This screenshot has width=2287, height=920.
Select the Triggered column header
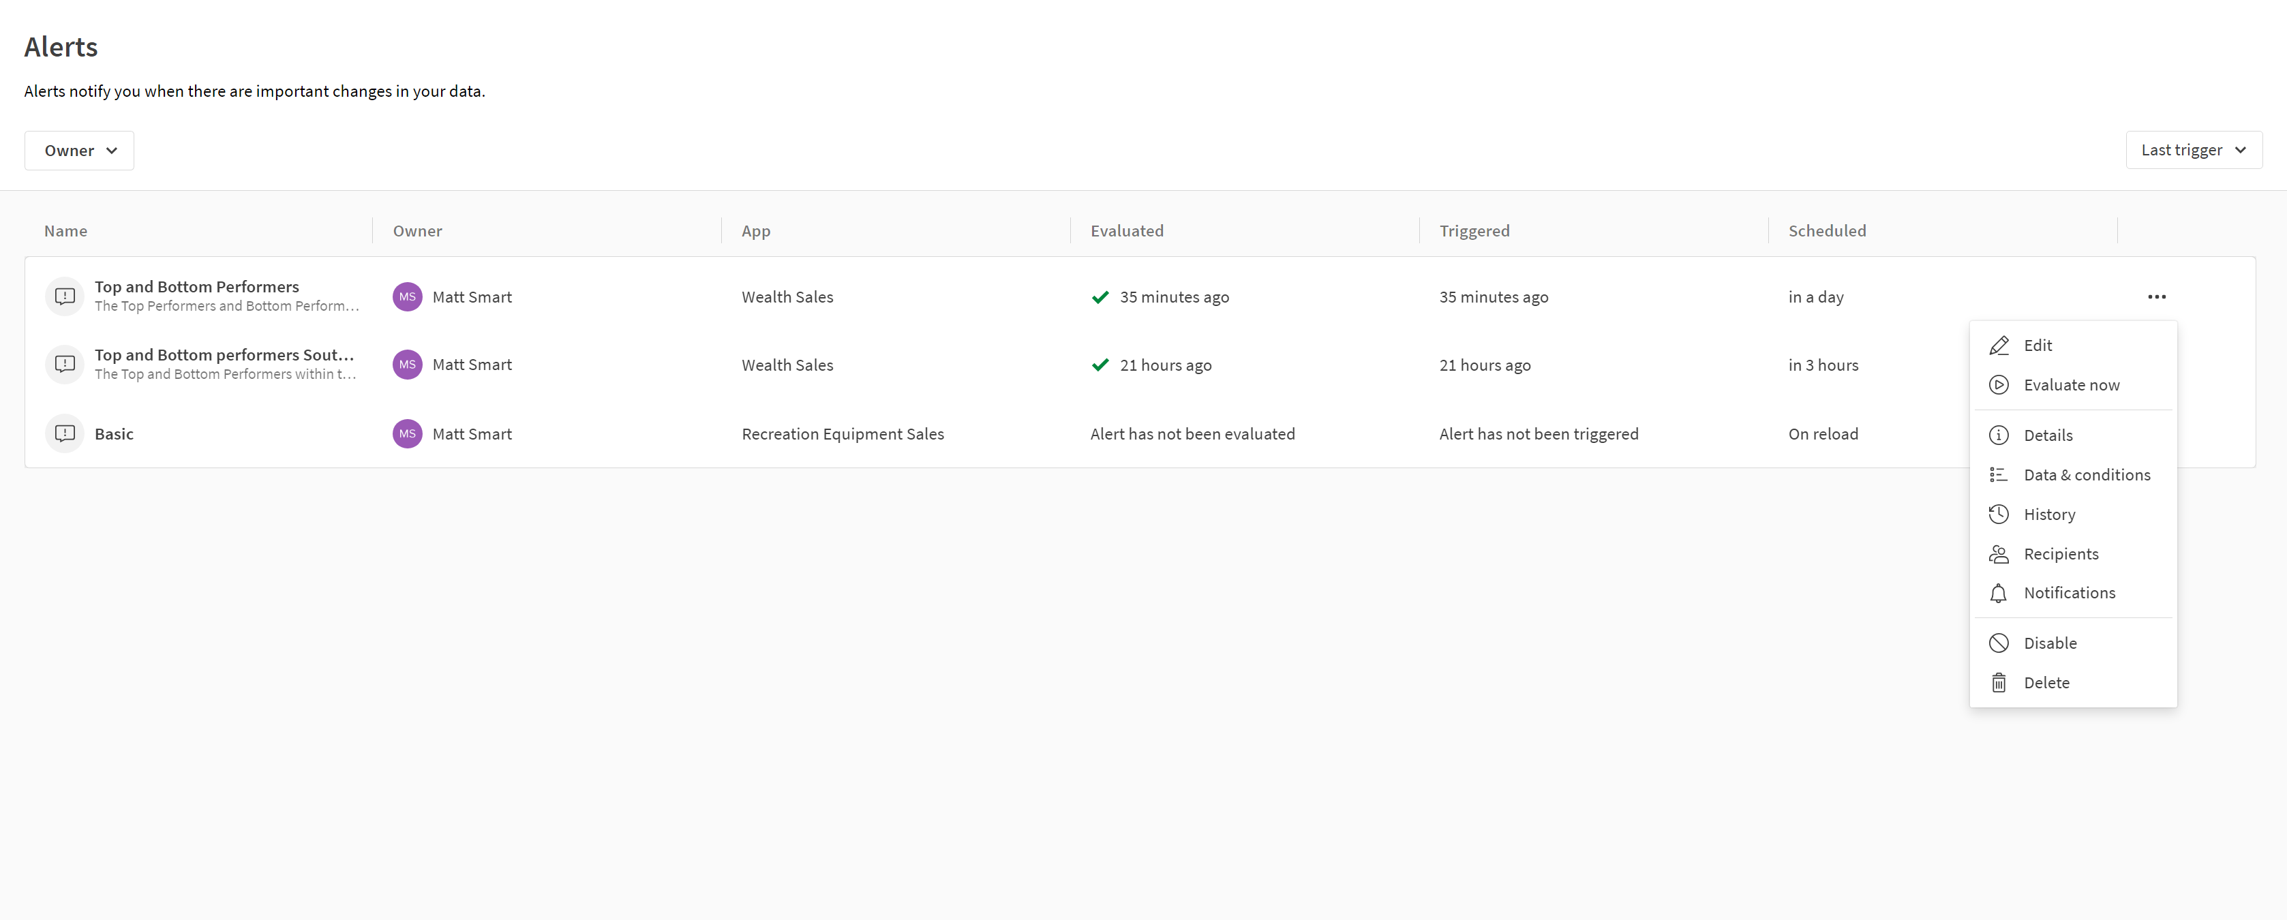(x=1474, y=230)
